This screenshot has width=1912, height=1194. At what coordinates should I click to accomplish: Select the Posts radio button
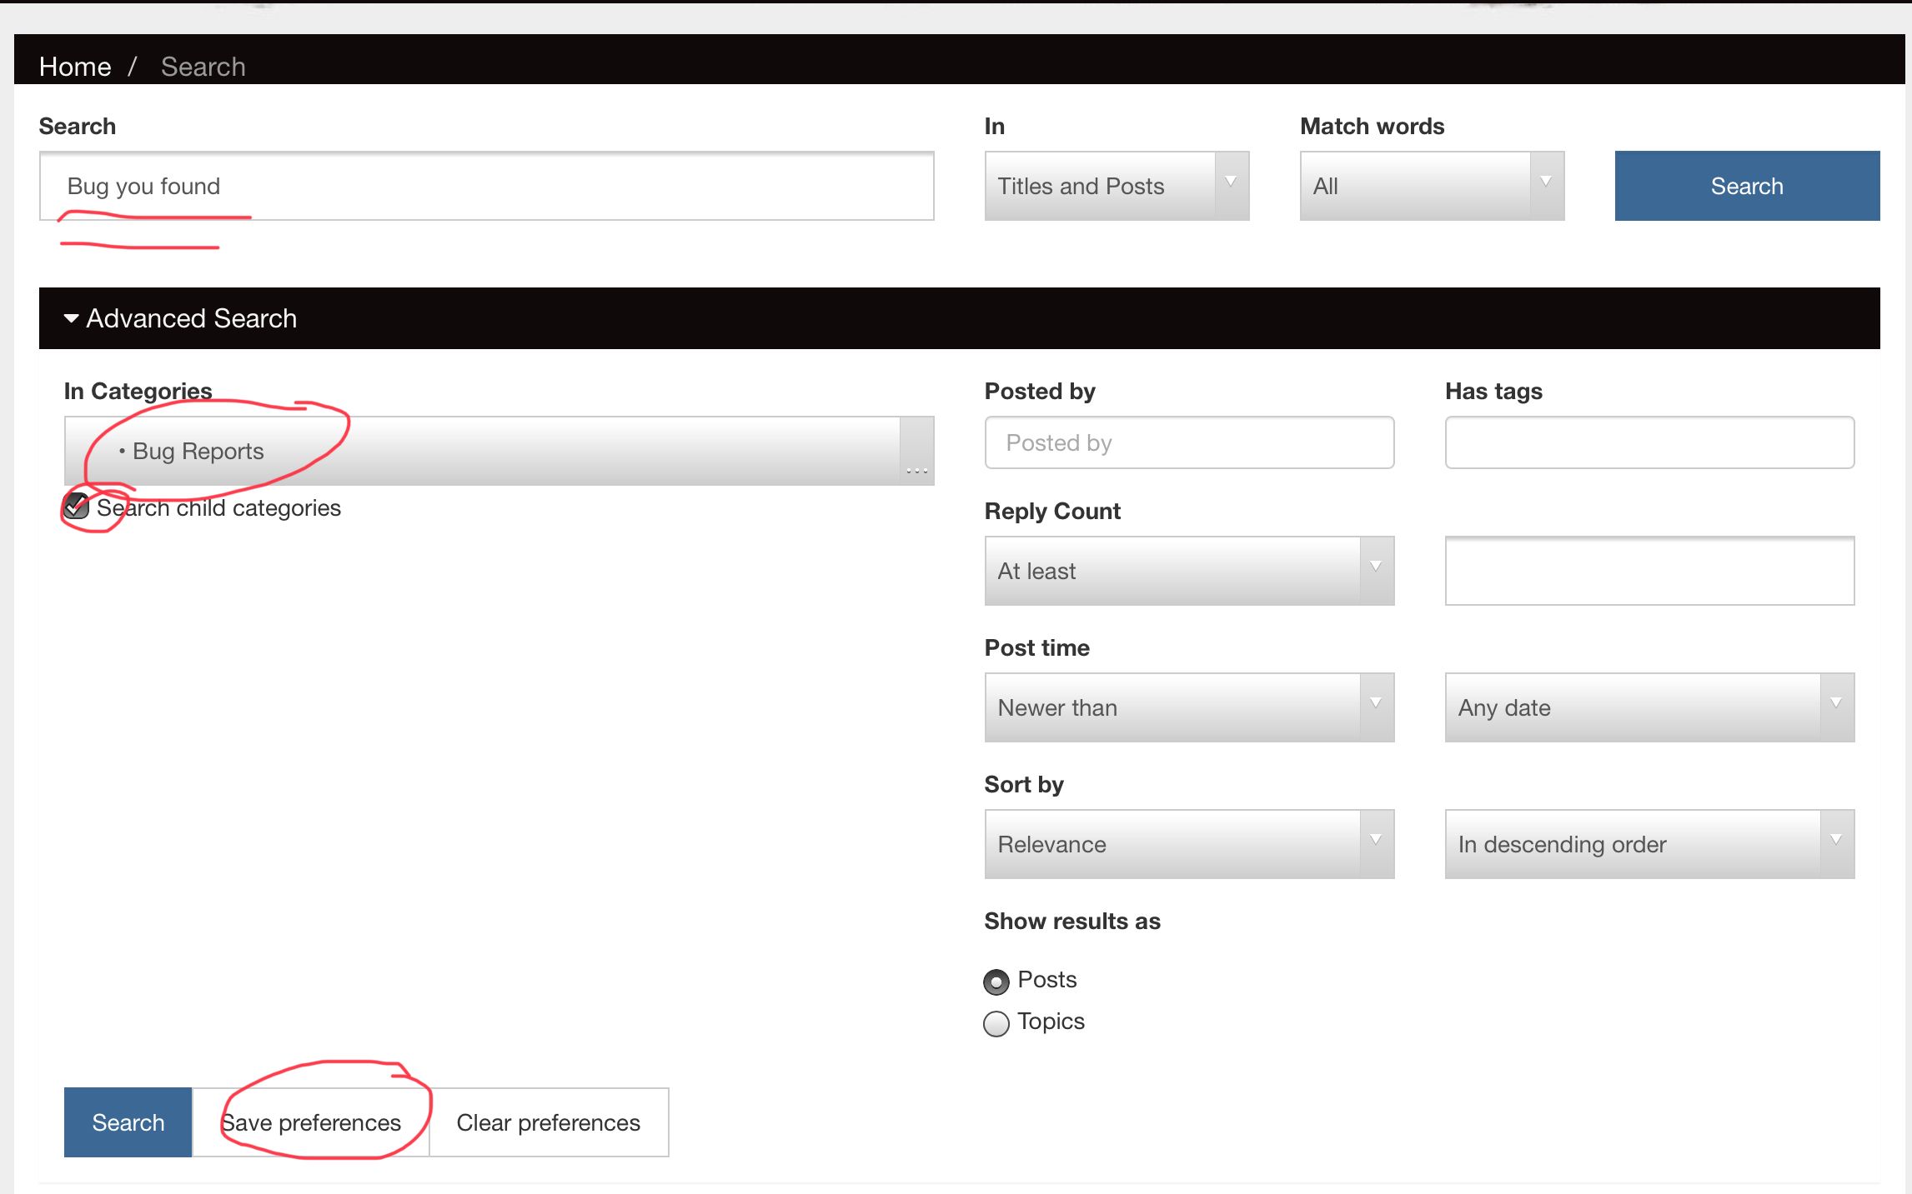pos(996,982)
